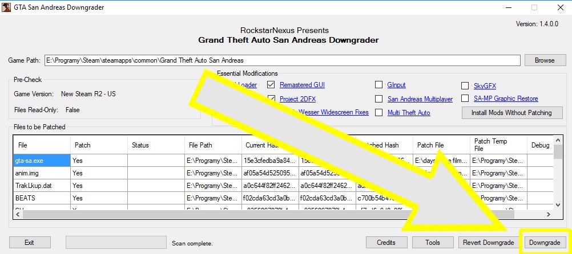Sort by the File column header
Image resolution: width=572 pixels, height=254 pixels.
click(42, 145)
